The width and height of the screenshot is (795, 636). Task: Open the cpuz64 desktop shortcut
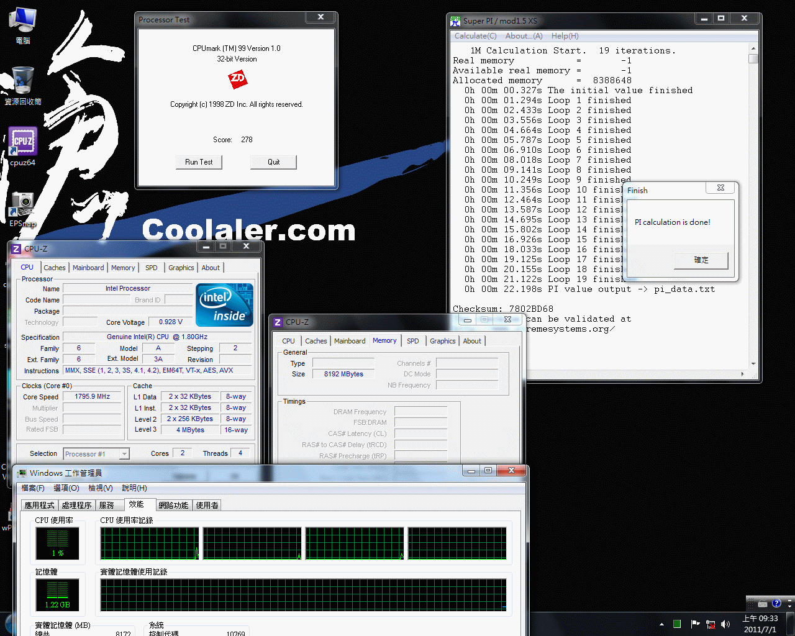23,143
